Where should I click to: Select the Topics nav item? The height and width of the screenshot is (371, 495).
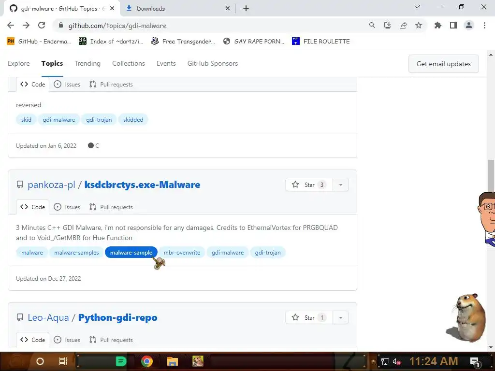click(52, 63)
